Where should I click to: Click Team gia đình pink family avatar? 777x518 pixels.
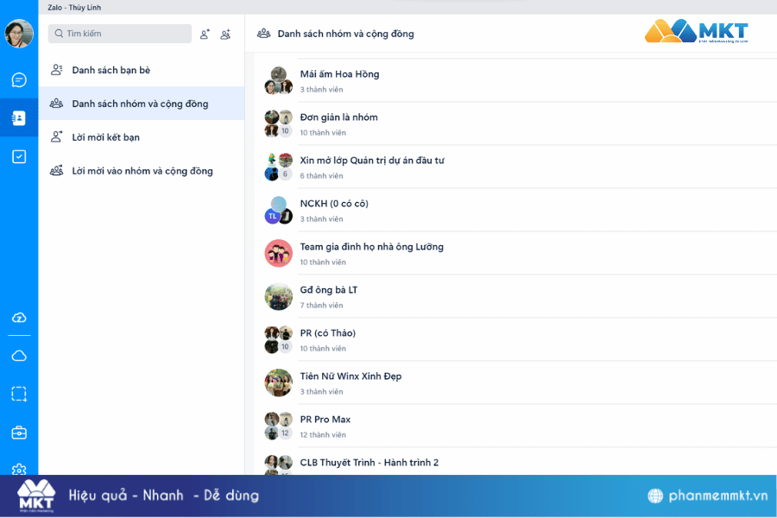[x=279, y=253]
